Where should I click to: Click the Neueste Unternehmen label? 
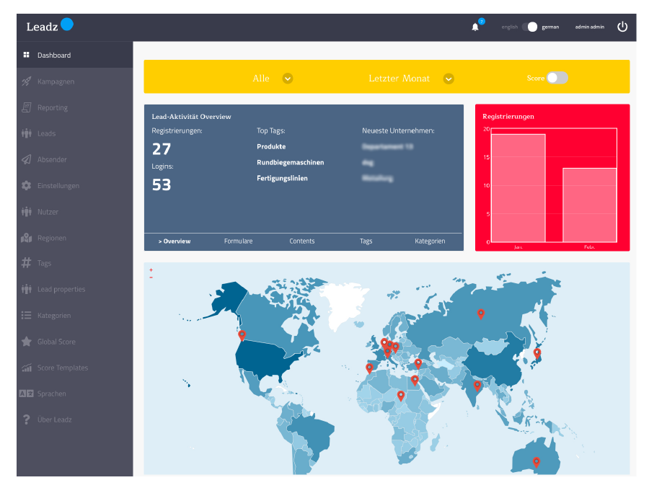[x=398, y=130]
